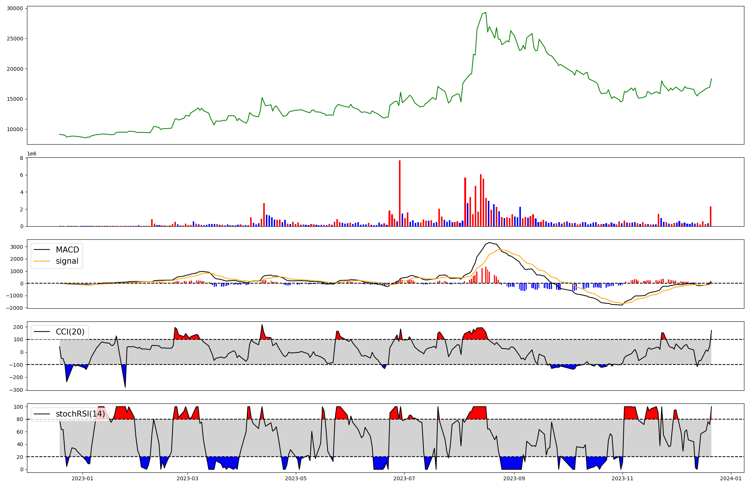Click the 2023-07 x-axis date label
This screenshot has height=487, width=750.
point(404,478)
